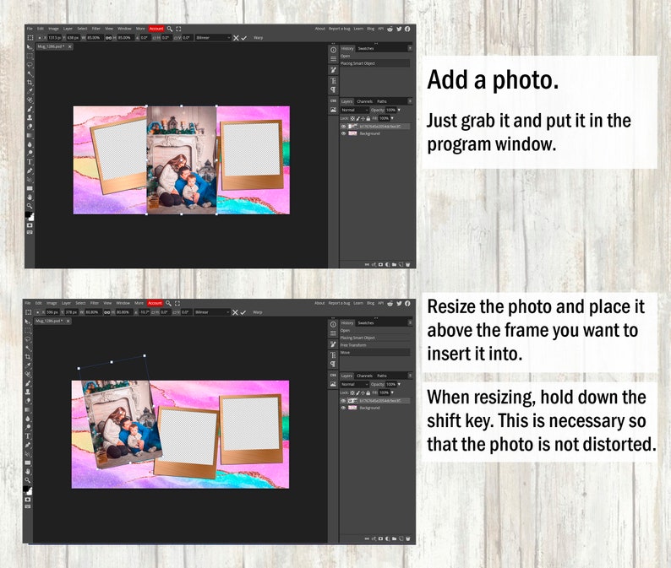This screenshot has width=671, height=568.
Task: Click red Account button in top screenshot
Action: point(156,29)
